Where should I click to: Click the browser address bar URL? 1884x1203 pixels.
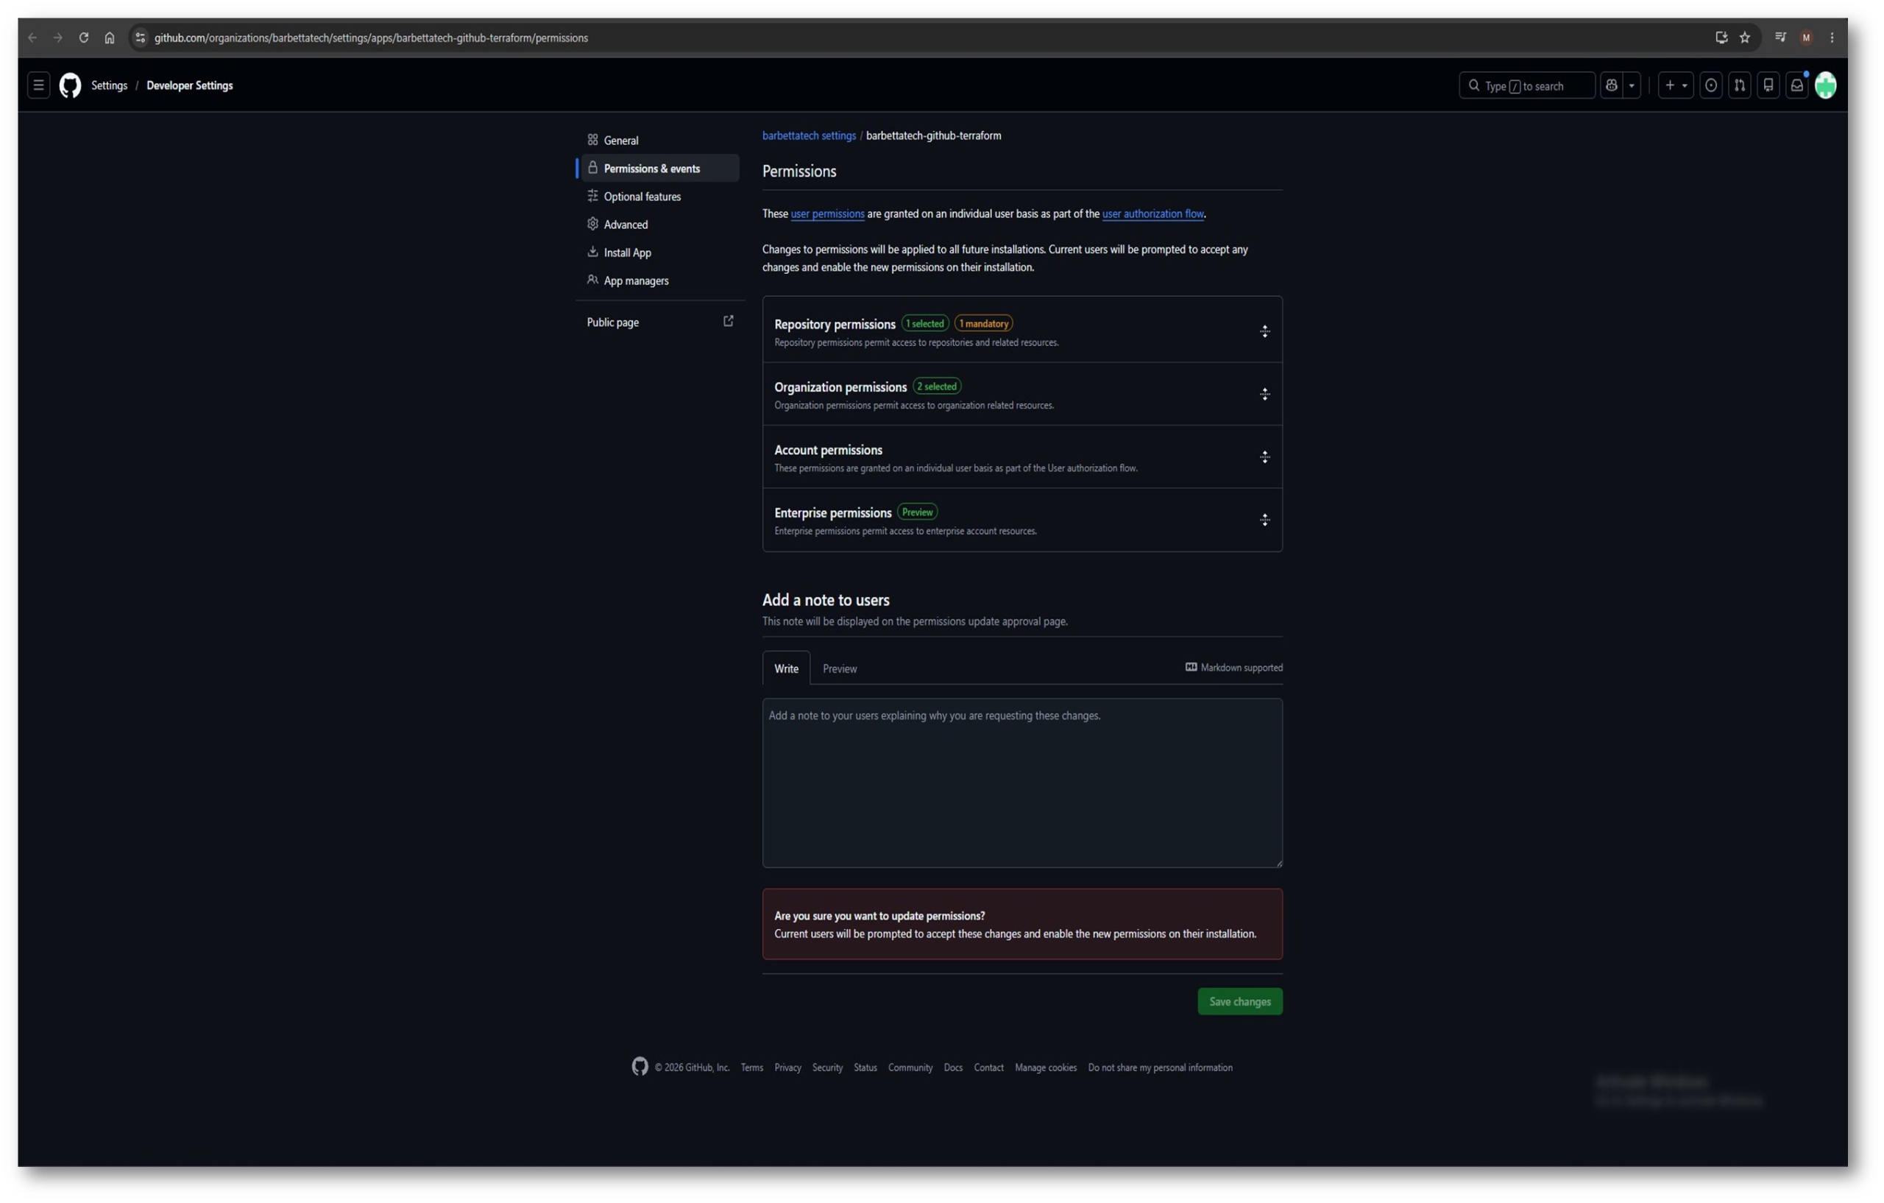371,38
